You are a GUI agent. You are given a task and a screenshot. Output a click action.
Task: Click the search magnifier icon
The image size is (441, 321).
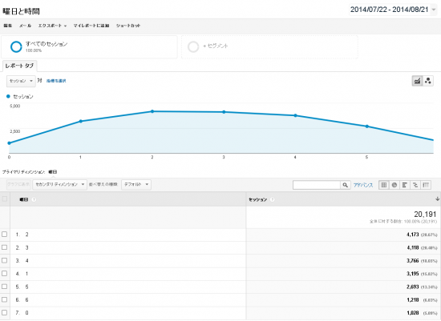pos(345,185)
